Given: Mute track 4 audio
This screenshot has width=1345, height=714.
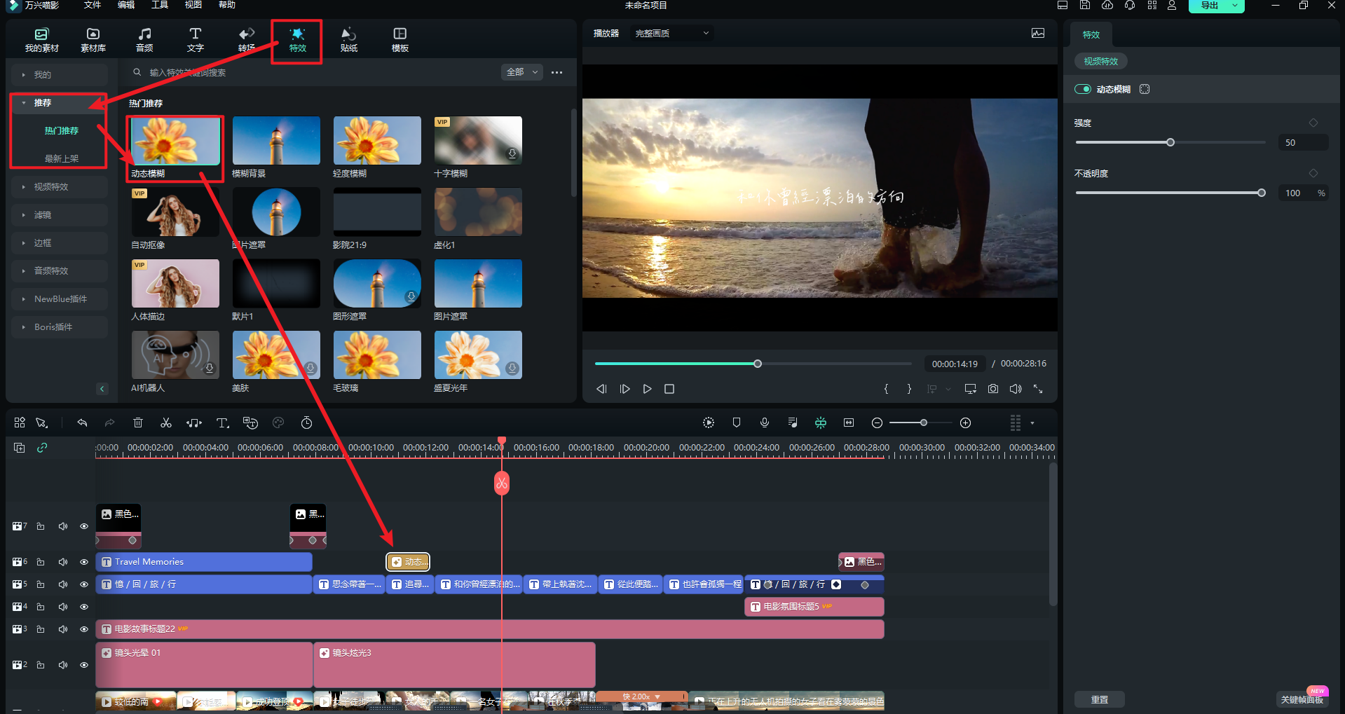Looking at the screenshot, I should click(63, 607).
